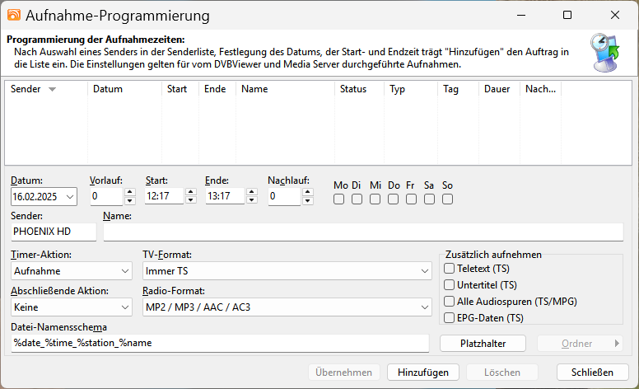Enable EPG-Daten (TS) recording

(450, 317)
